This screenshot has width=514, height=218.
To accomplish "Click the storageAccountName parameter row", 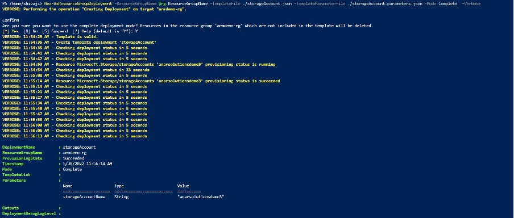I will coord(143,197).
